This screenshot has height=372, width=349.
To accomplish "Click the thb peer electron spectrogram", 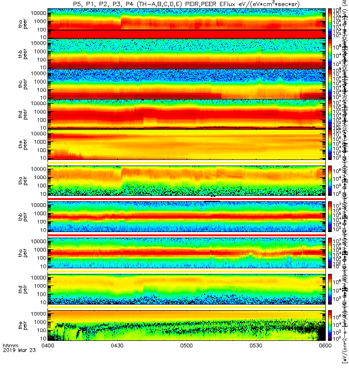I will (187, 53).
